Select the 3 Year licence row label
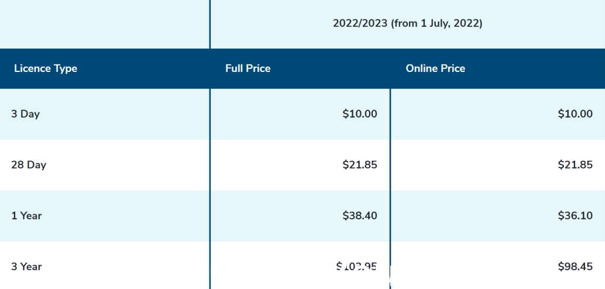 [x=26, y=267]
